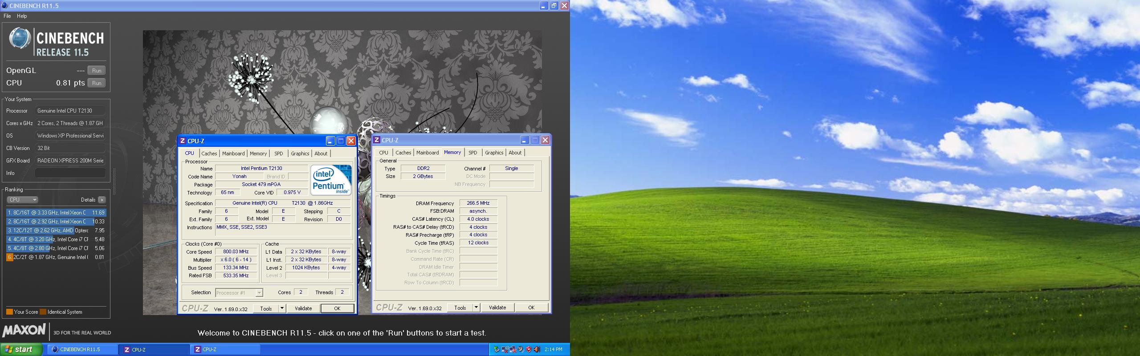This screenshot has height=356, width=1140.
Task: Click the MAXON logo
Action: point(24,330)
